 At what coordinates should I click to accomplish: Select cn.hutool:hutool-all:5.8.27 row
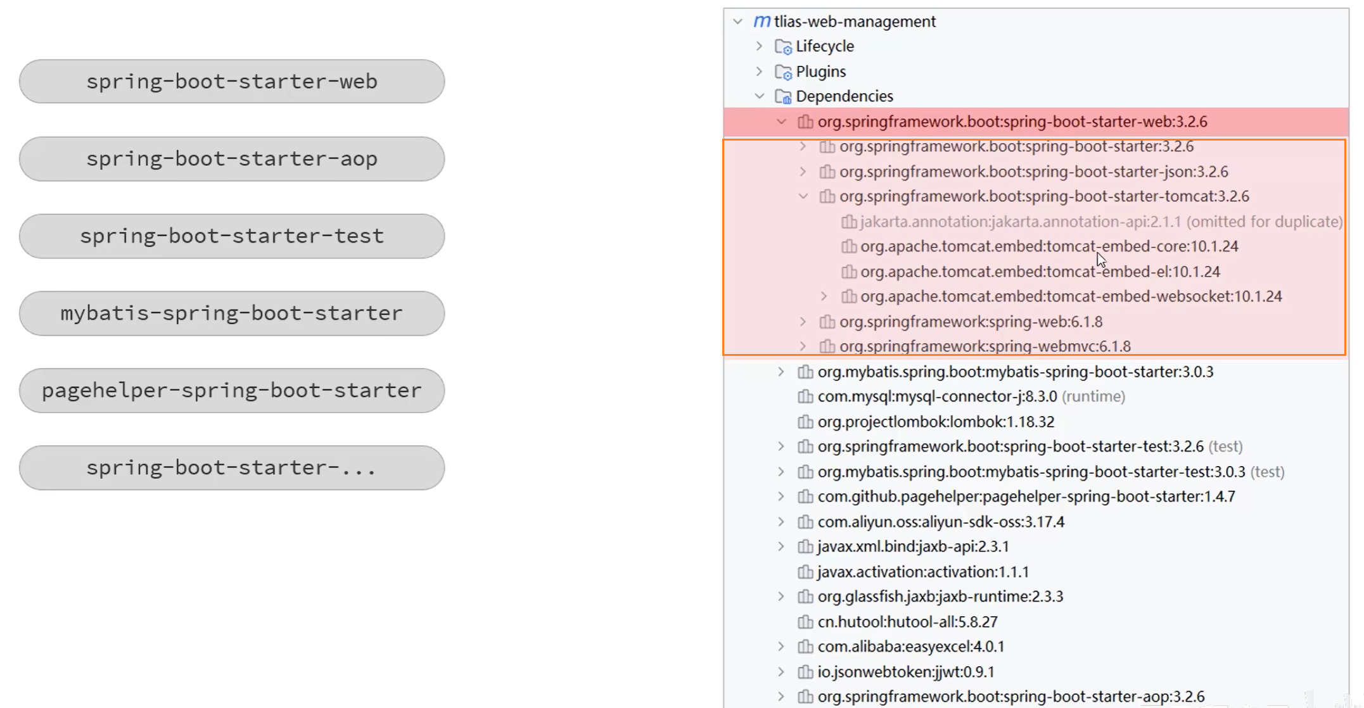point(1036,622)
